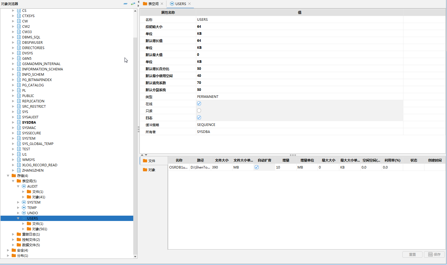Toggle the 自动扩容 checkbox in file row
The height and width of the screenshot is (265, 447).
257,167
